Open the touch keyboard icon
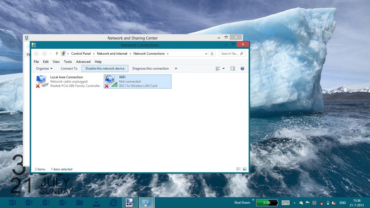This screenshot has height=208, width=370. click(x=286, y=203)
